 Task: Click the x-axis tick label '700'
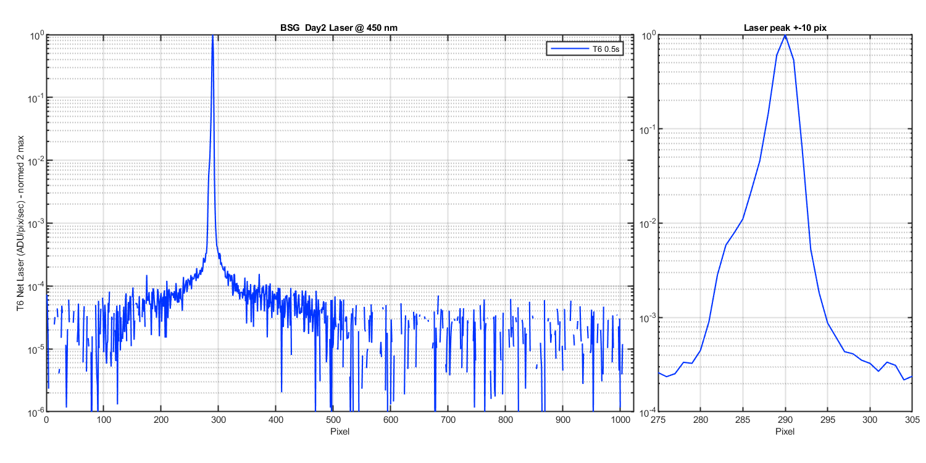[x=448, y=420]
